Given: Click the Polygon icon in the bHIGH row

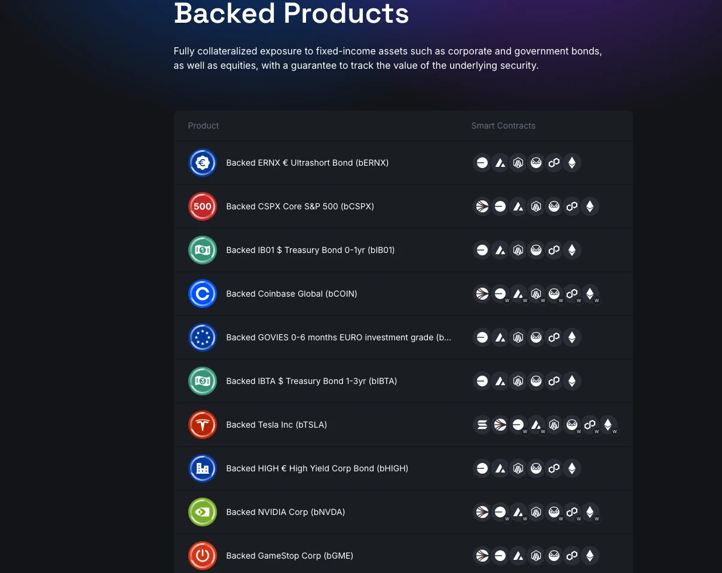Looking at the screenshot, I should 554,468.
